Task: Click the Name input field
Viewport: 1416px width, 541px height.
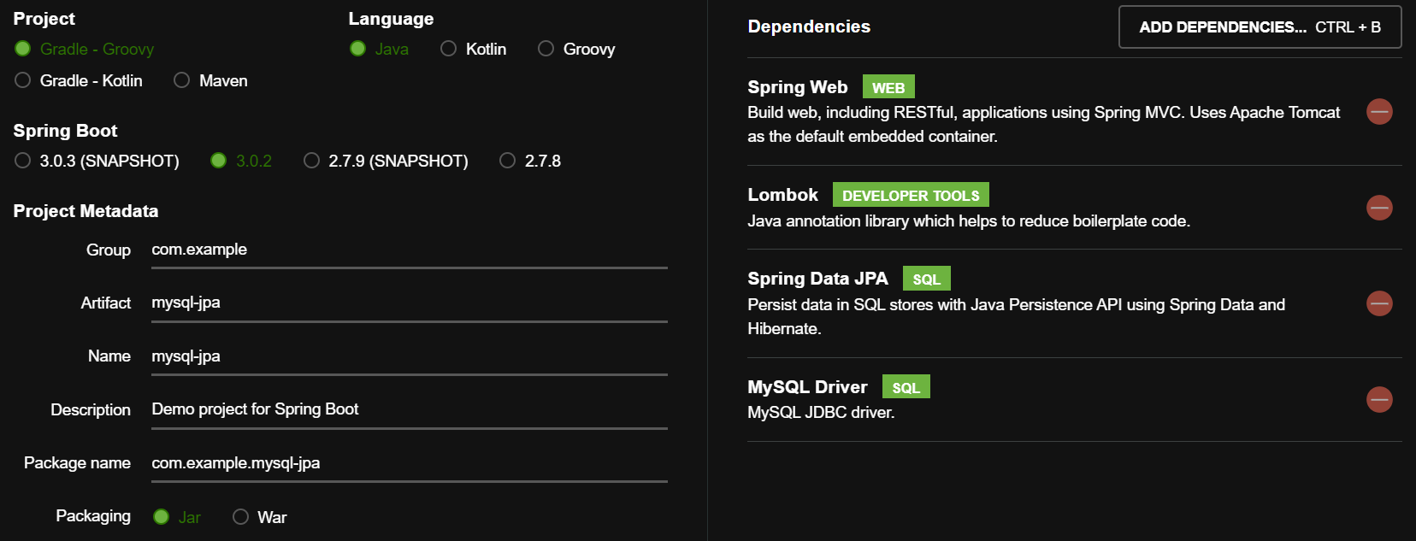Action: 410,357
